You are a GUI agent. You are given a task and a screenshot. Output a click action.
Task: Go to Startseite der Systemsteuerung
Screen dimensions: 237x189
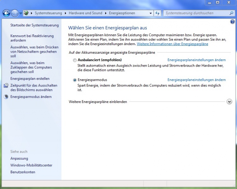point(35,25)
